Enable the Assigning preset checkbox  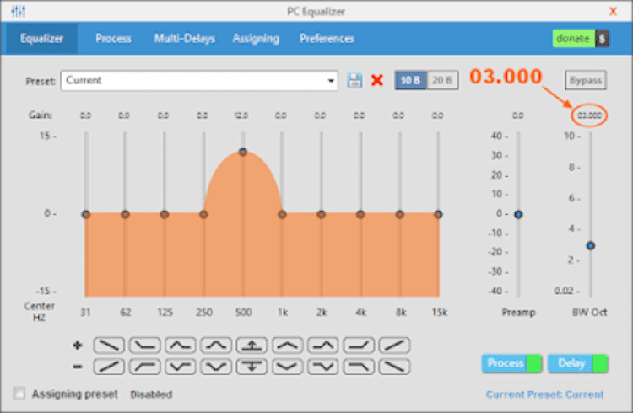[19, 394]
